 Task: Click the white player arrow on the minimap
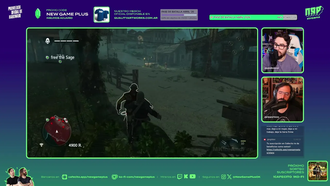(x=57, y=131)
